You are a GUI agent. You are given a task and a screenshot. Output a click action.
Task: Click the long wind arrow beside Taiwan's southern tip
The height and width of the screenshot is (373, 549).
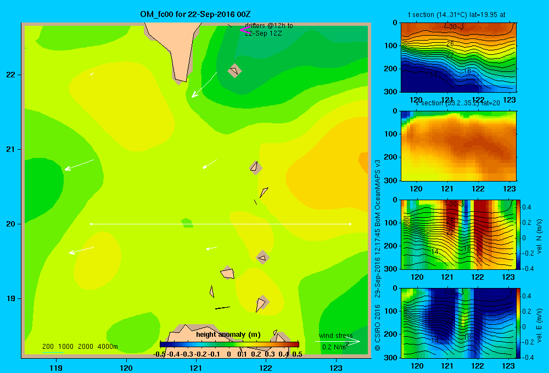click(x=204, y=84)
